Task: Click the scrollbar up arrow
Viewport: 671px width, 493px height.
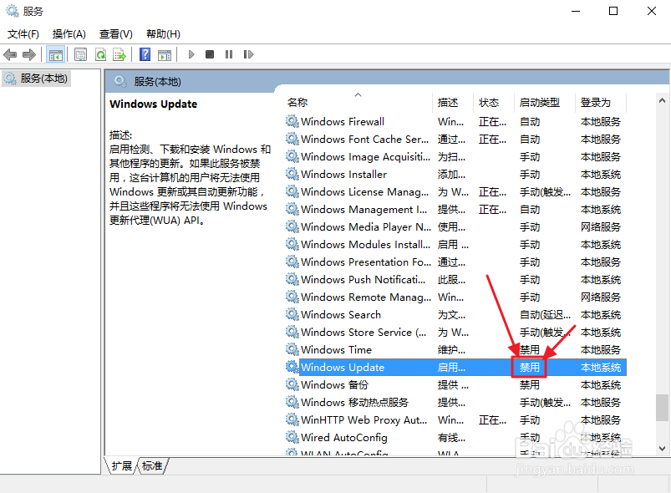Action: pyautogui.click(x=662, y=100)
